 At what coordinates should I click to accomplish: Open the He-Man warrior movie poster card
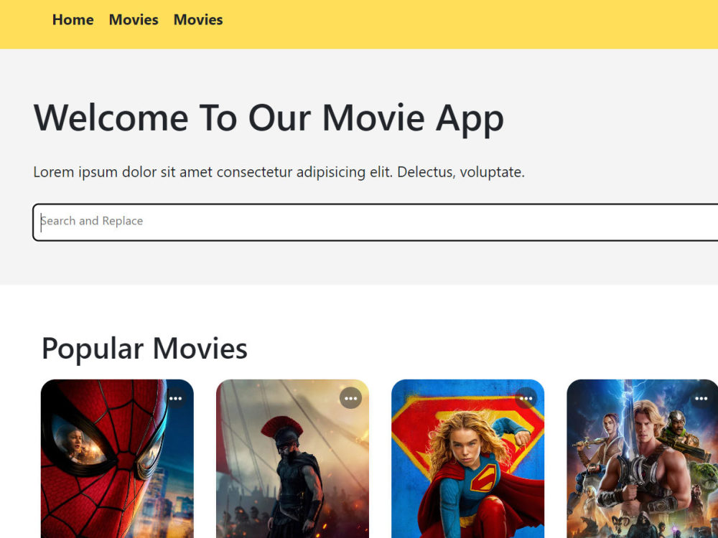click(643, 459)
